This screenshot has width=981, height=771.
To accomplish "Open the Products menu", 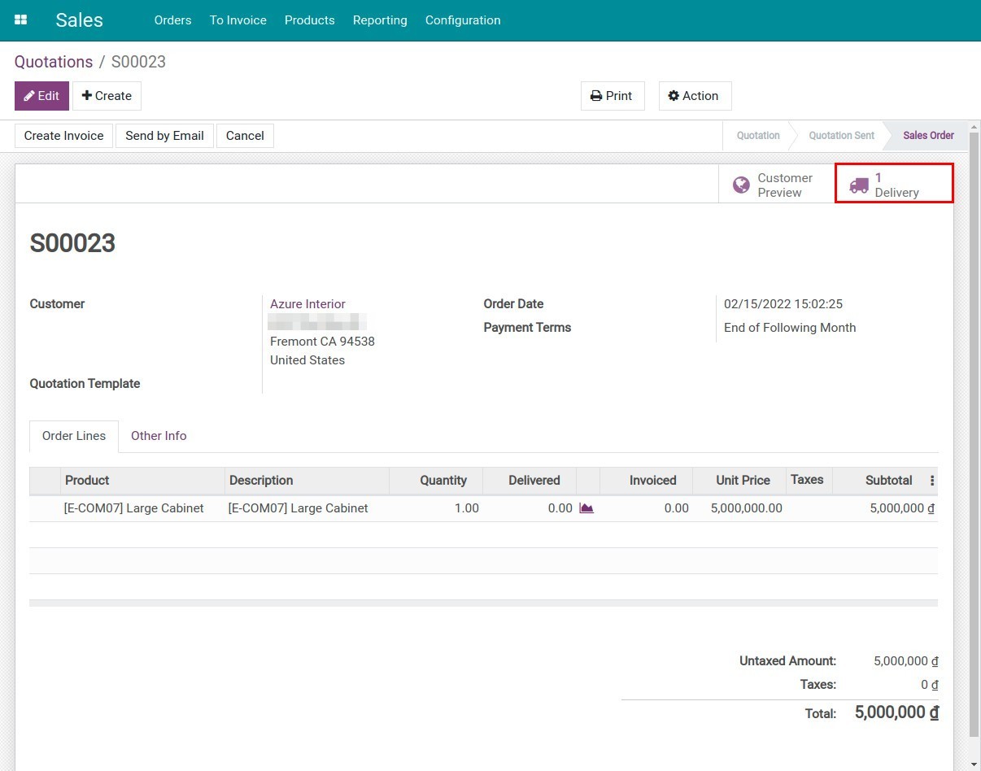I will click(310, 20).
